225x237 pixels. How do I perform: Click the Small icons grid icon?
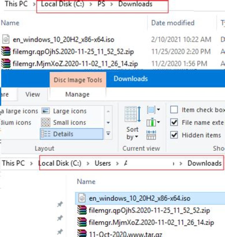click(x=46, y=122)
